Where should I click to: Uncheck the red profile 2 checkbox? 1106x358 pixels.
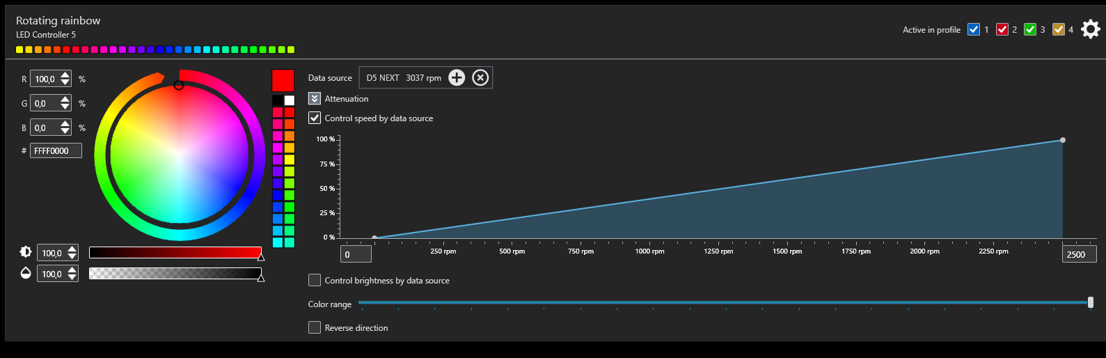coord(1002,29)
